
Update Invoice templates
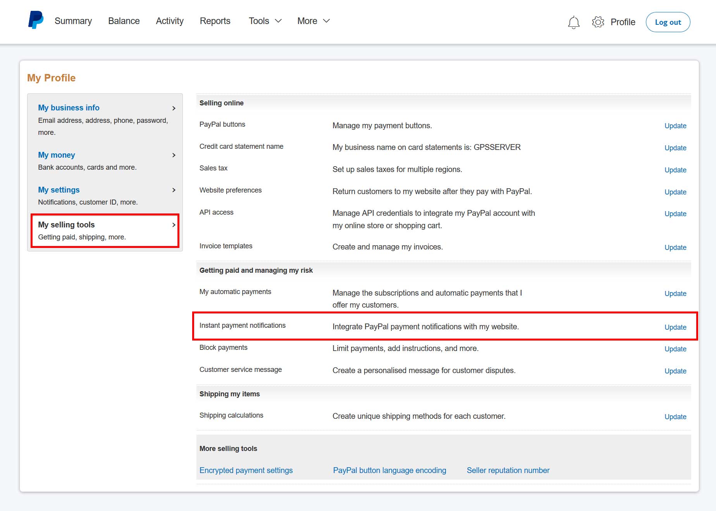point(675,248)
